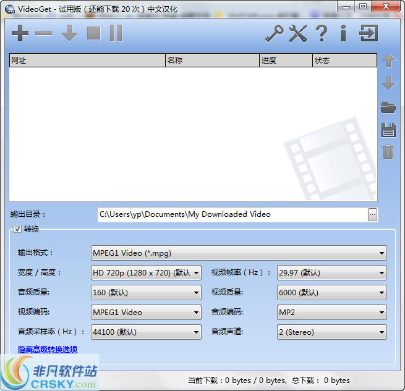405x391 pixels.
Task: Open 视频编码 dropdown MPEG1 Video
Action: (146, 313)
